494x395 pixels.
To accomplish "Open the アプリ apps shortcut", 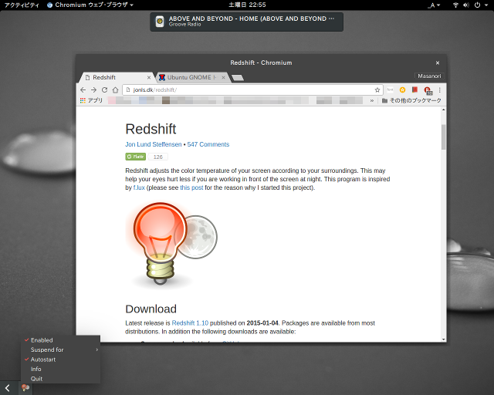I will (91, 100).
